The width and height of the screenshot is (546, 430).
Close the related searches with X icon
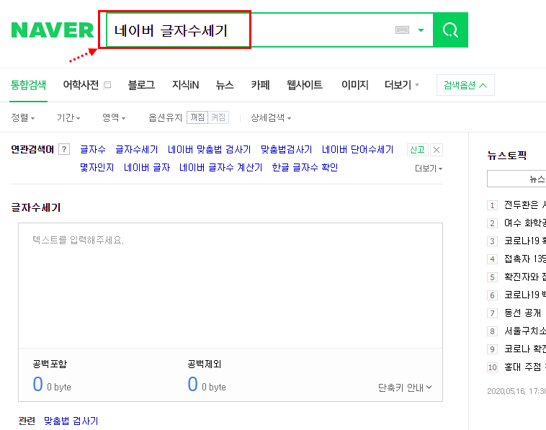[x=437, y=150]
